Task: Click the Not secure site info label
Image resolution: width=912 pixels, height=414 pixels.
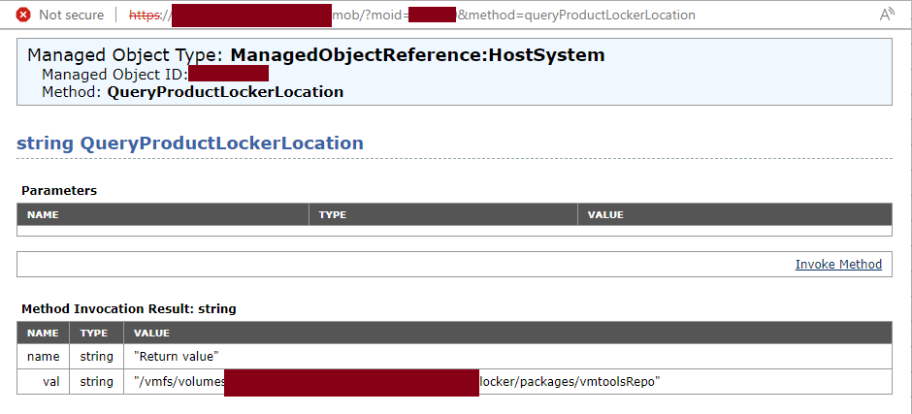Action: [71, 16]
